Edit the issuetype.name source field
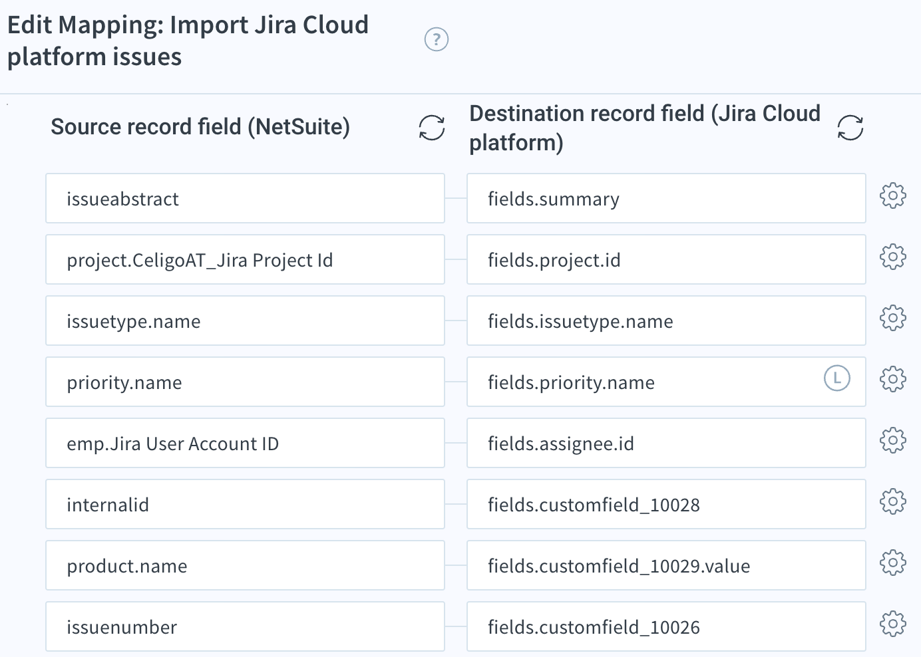Viewport: 921px width, 657px height. click(x=245, y=321)
